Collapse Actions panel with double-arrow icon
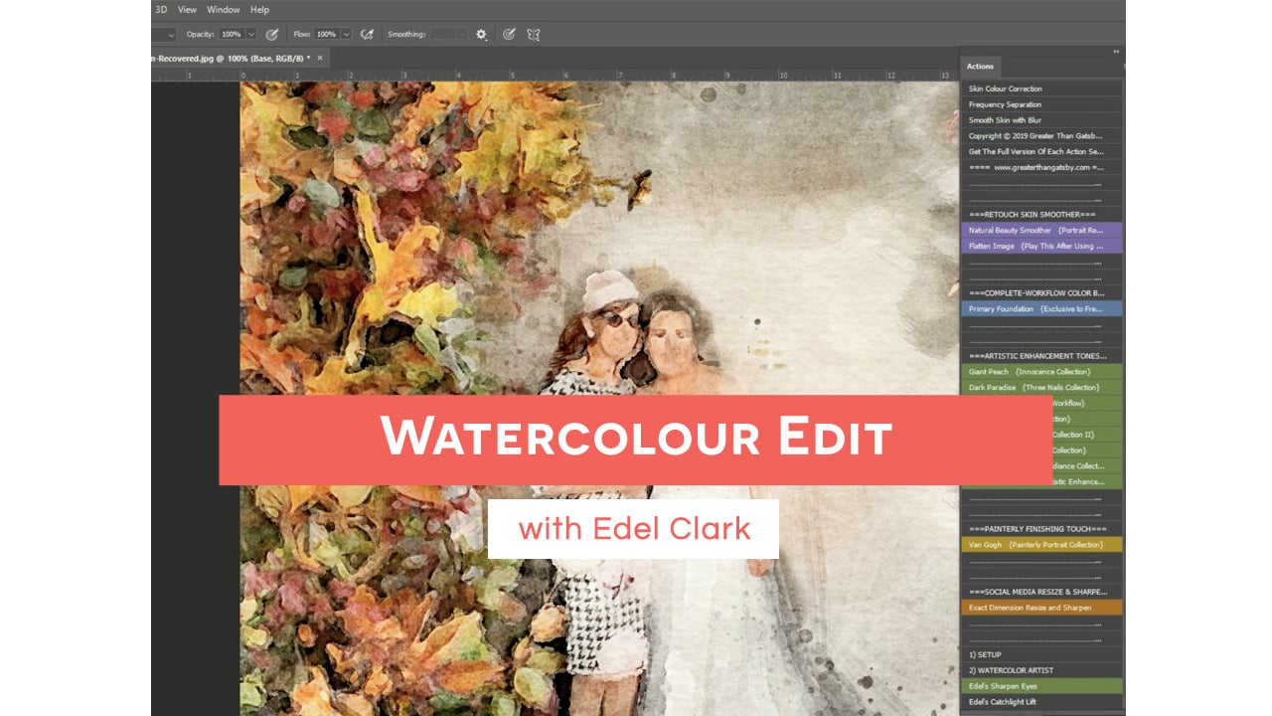1272x716 pixels. (x=1116, y=51)
